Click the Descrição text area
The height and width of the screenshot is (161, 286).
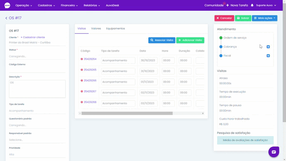[37, 89]
